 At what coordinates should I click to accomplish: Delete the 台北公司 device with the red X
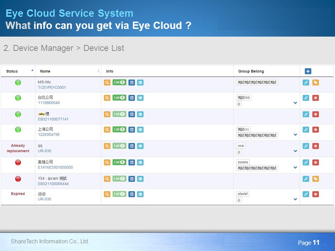[315, 98]
